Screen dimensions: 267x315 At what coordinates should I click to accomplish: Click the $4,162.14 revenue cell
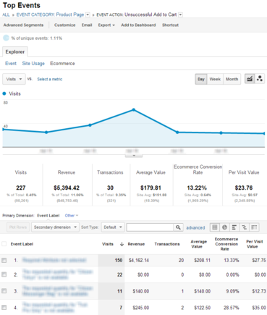[x=139, y=260]
